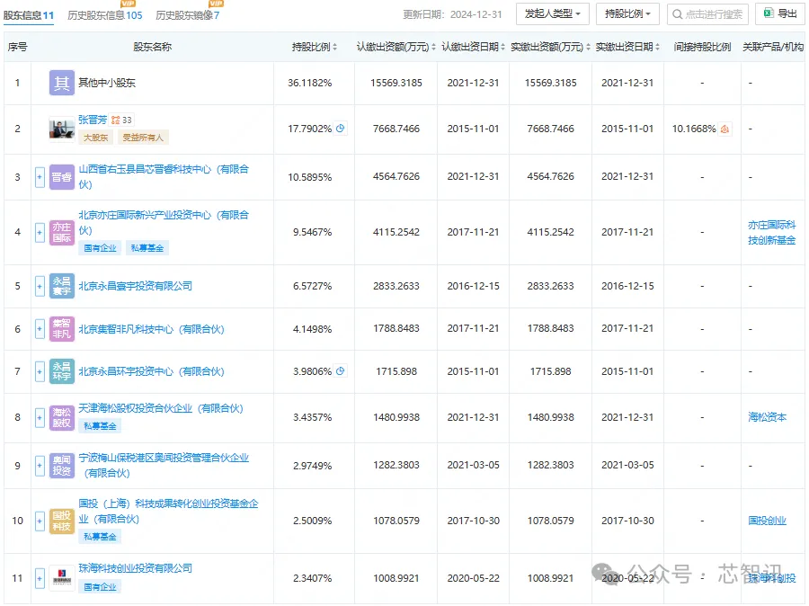Click the 珠海科技创业投资 company logo icon
Image resolution: width=809 pixels, height=606 pixels.
[x=62, y=578]
